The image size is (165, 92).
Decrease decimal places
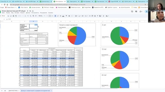(x=30, y=16)
